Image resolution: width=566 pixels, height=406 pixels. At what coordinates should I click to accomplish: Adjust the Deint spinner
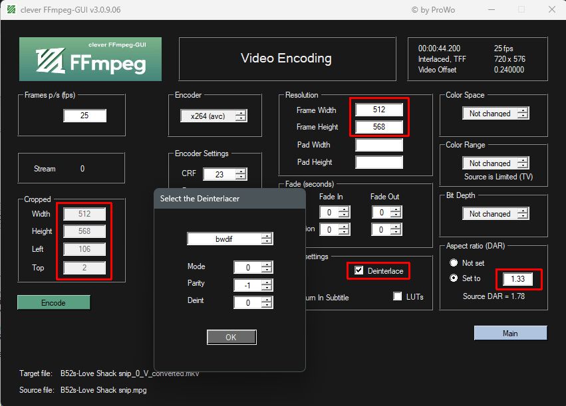pos(267,302)
